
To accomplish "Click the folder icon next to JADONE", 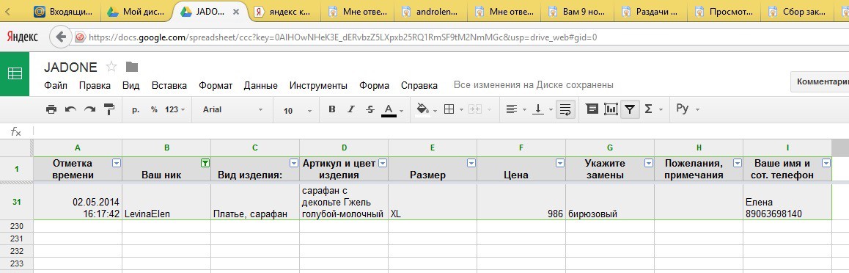I will (x=131, y=67).
